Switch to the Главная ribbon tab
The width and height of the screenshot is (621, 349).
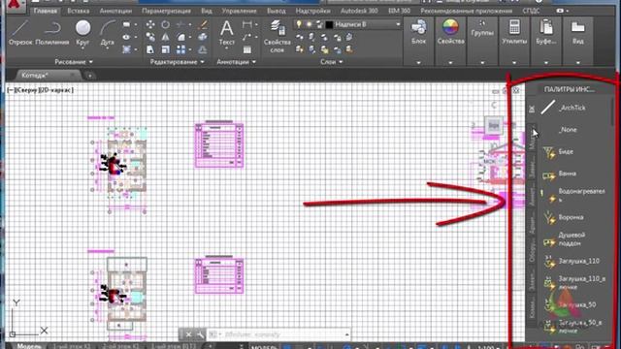[46, 11]
